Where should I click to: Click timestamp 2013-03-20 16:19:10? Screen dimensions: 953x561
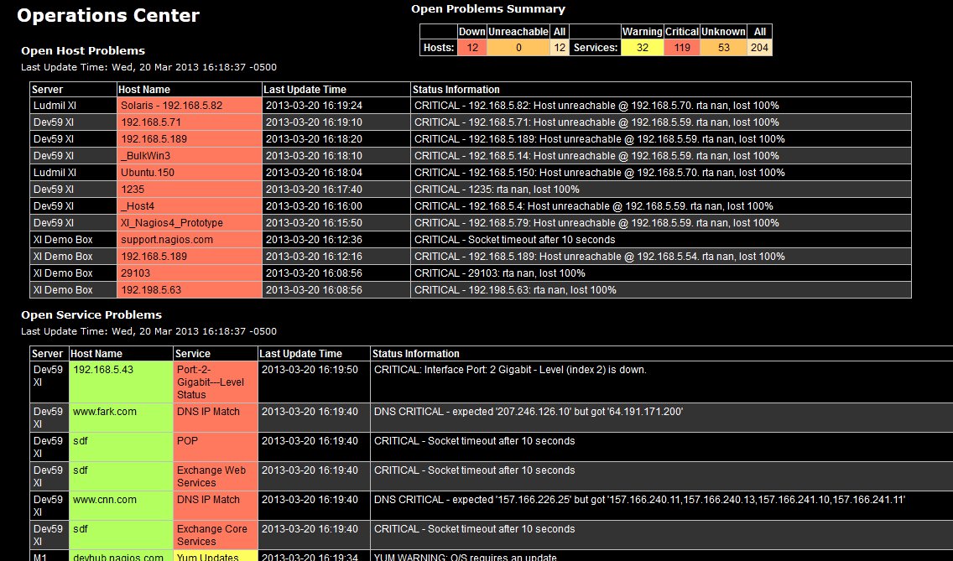(315, 122)
